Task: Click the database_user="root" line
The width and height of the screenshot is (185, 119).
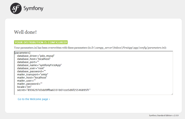Action: tap(31, 68)
